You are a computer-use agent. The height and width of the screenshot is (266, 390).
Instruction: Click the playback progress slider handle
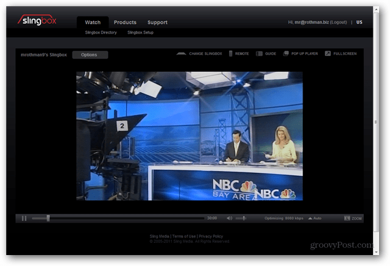(48, 219)
